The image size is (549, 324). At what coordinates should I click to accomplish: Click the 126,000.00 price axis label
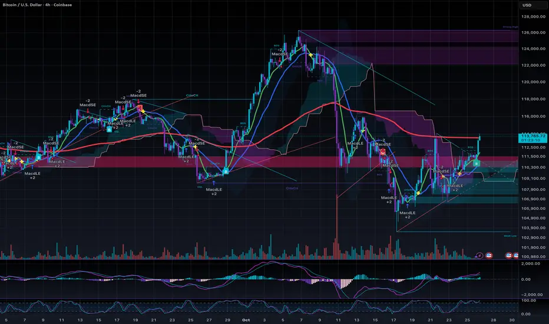pyautogui.click(x=533, y=32)
